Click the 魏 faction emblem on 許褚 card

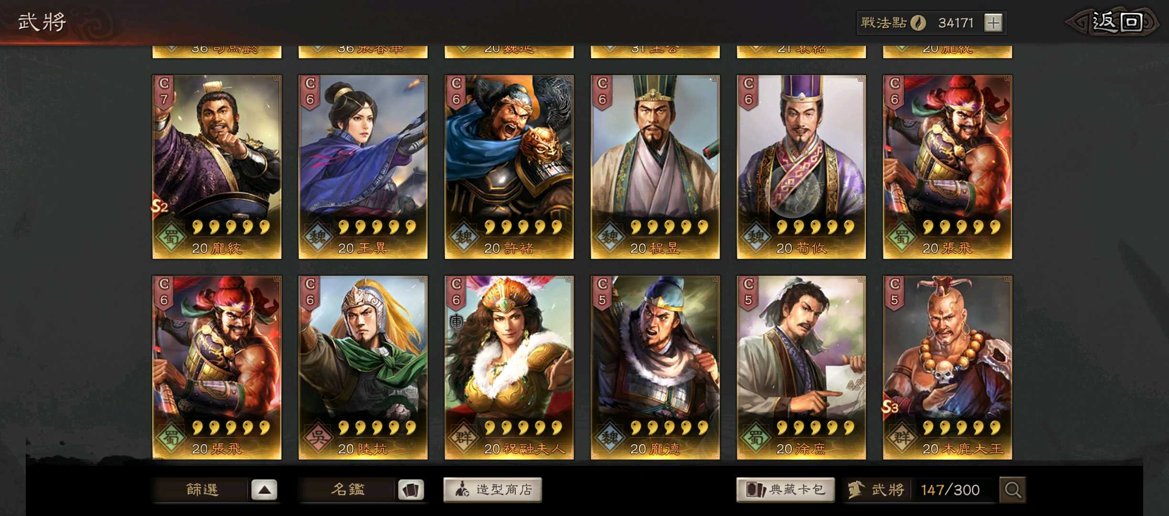pyautogui.click(x=464, y=236)
